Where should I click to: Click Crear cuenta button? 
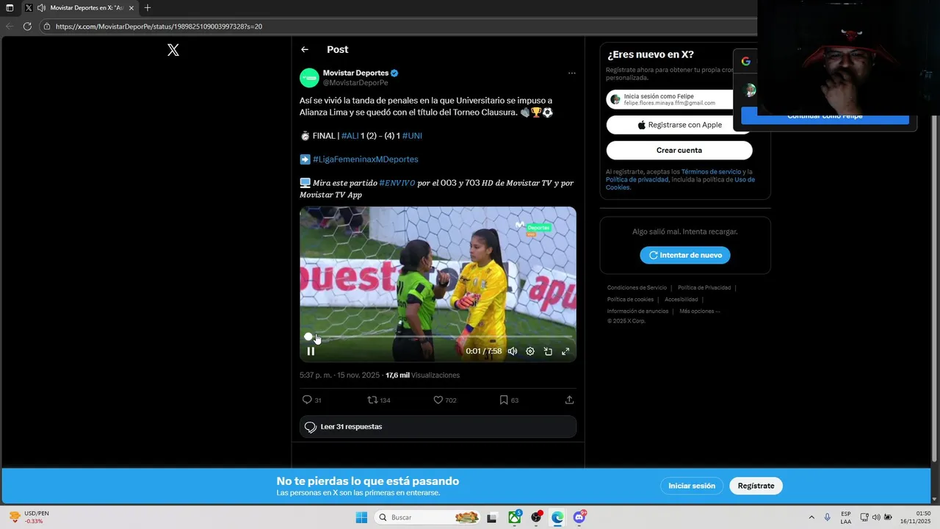(679, 150)
